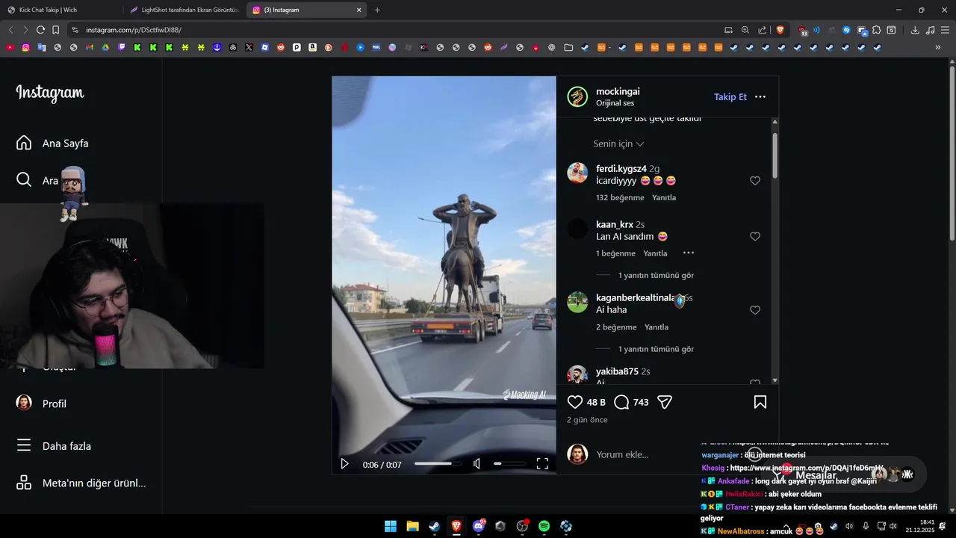956x538 pixels.
Task: Go to Ana Sayfa in sidebar
Action: (52, 143)
